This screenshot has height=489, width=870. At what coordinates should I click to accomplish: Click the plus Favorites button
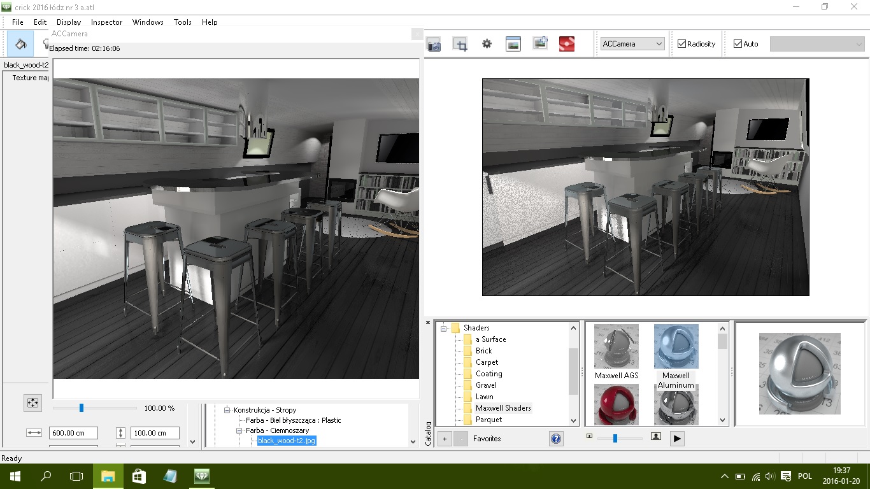pyautogui.click(x=445, y=439)
